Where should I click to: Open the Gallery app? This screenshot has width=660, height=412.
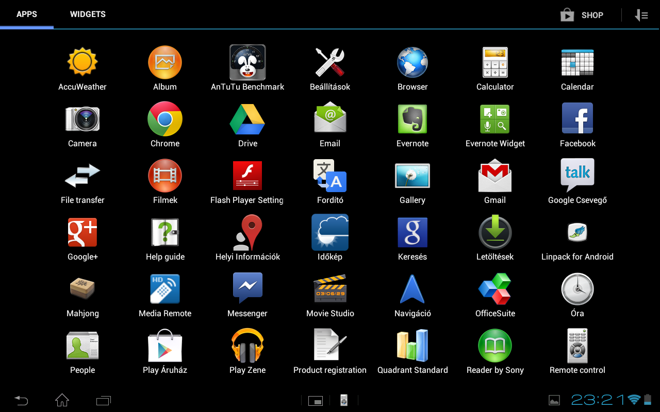click(412, 182)
